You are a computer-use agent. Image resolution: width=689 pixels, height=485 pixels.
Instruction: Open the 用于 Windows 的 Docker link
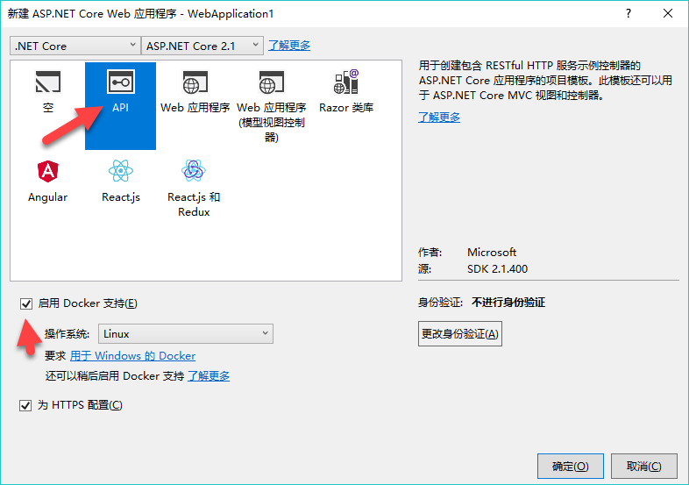pyautogui.click(x=132, y=355)
